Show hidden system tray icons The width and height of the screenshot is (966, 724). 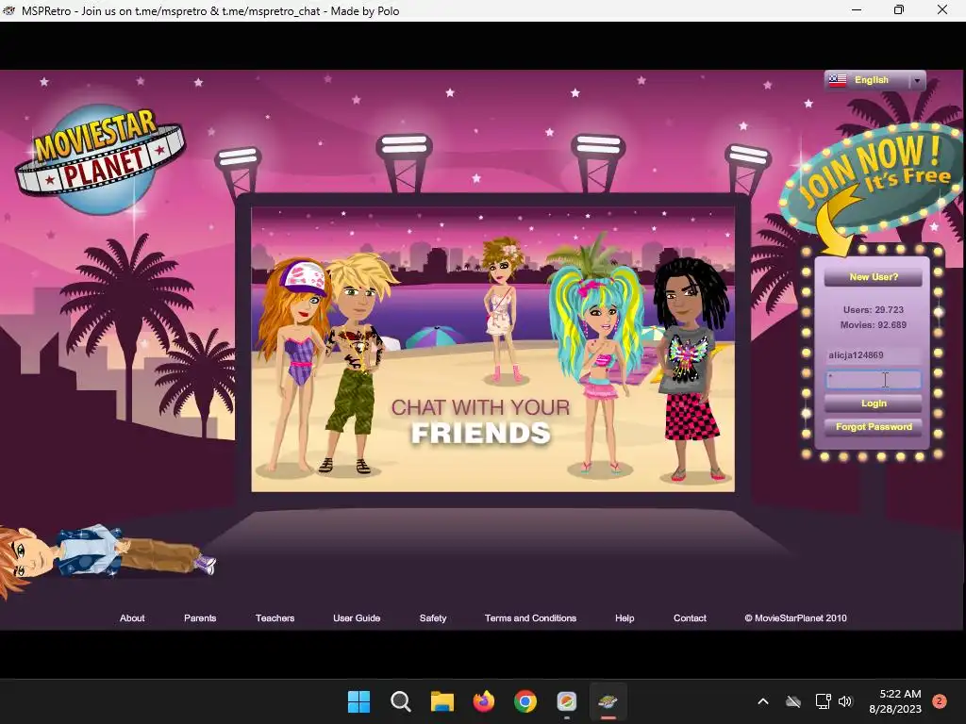click(x=762, y=701)
